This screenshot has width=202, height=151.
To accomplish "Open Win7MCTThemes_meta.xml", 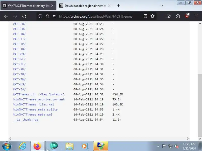I will click(x=33, y=115).
